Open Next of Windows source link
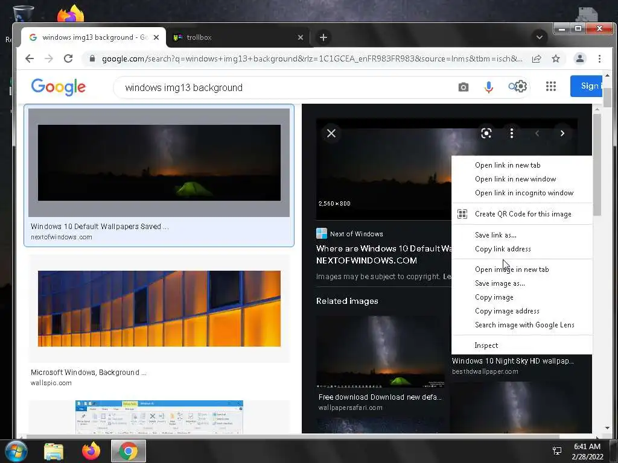The width and height of the screenshot is (618, 463). 349,233
